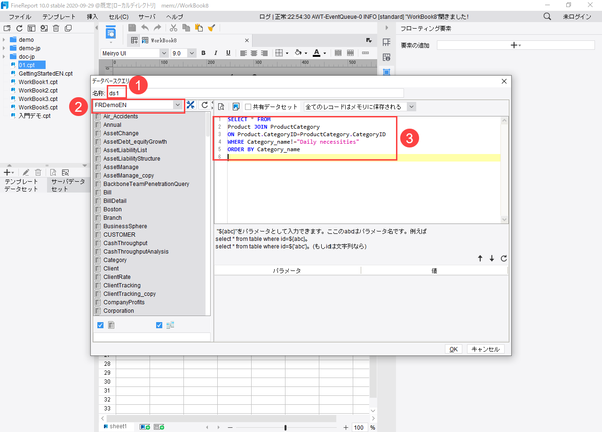Select the GettingStartedEN.cpt file
Image resolution: width=602 pixels, height=432 pixels.
[x=46, y=73]
